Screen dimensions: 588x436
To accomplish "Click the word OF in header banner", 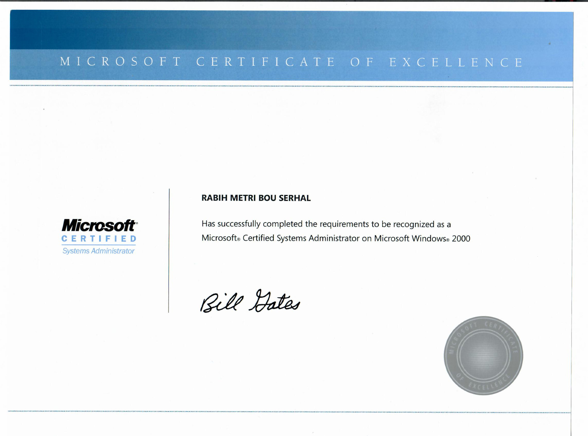I will coord(362,62).
